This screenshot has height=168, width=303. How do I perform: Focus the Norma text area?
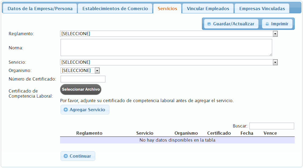click(166, 48)
